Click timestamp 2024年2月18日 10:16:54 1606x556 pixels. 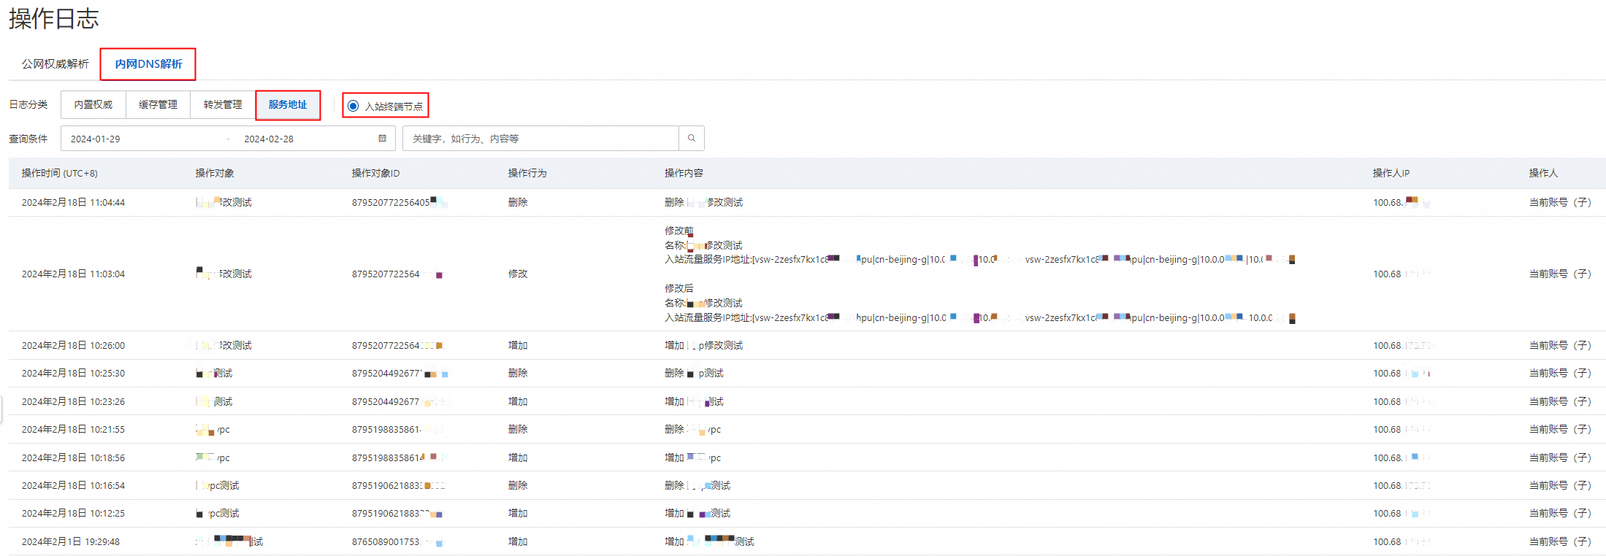click(x=73, y=485)
